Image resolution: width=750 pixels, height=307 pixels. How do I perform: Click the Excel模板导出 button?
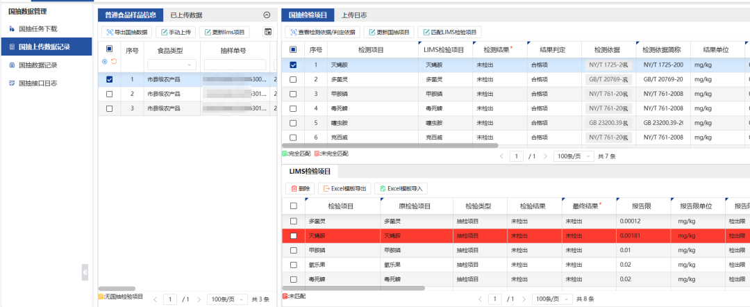[x=344, y=188]
